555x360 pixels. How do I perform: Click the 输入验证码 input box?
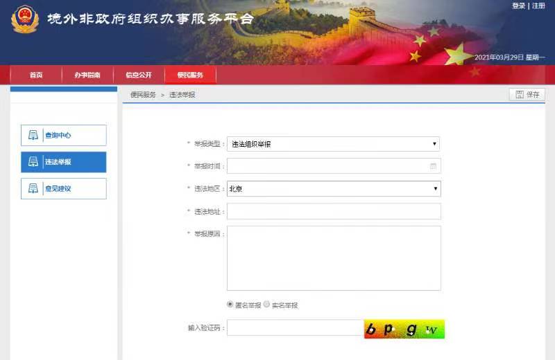tap(295, 327)
